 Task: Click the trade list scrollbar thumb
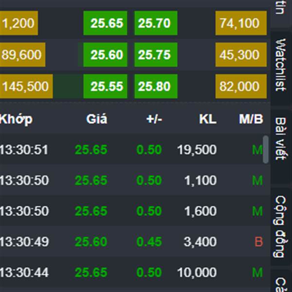point(266,149)
